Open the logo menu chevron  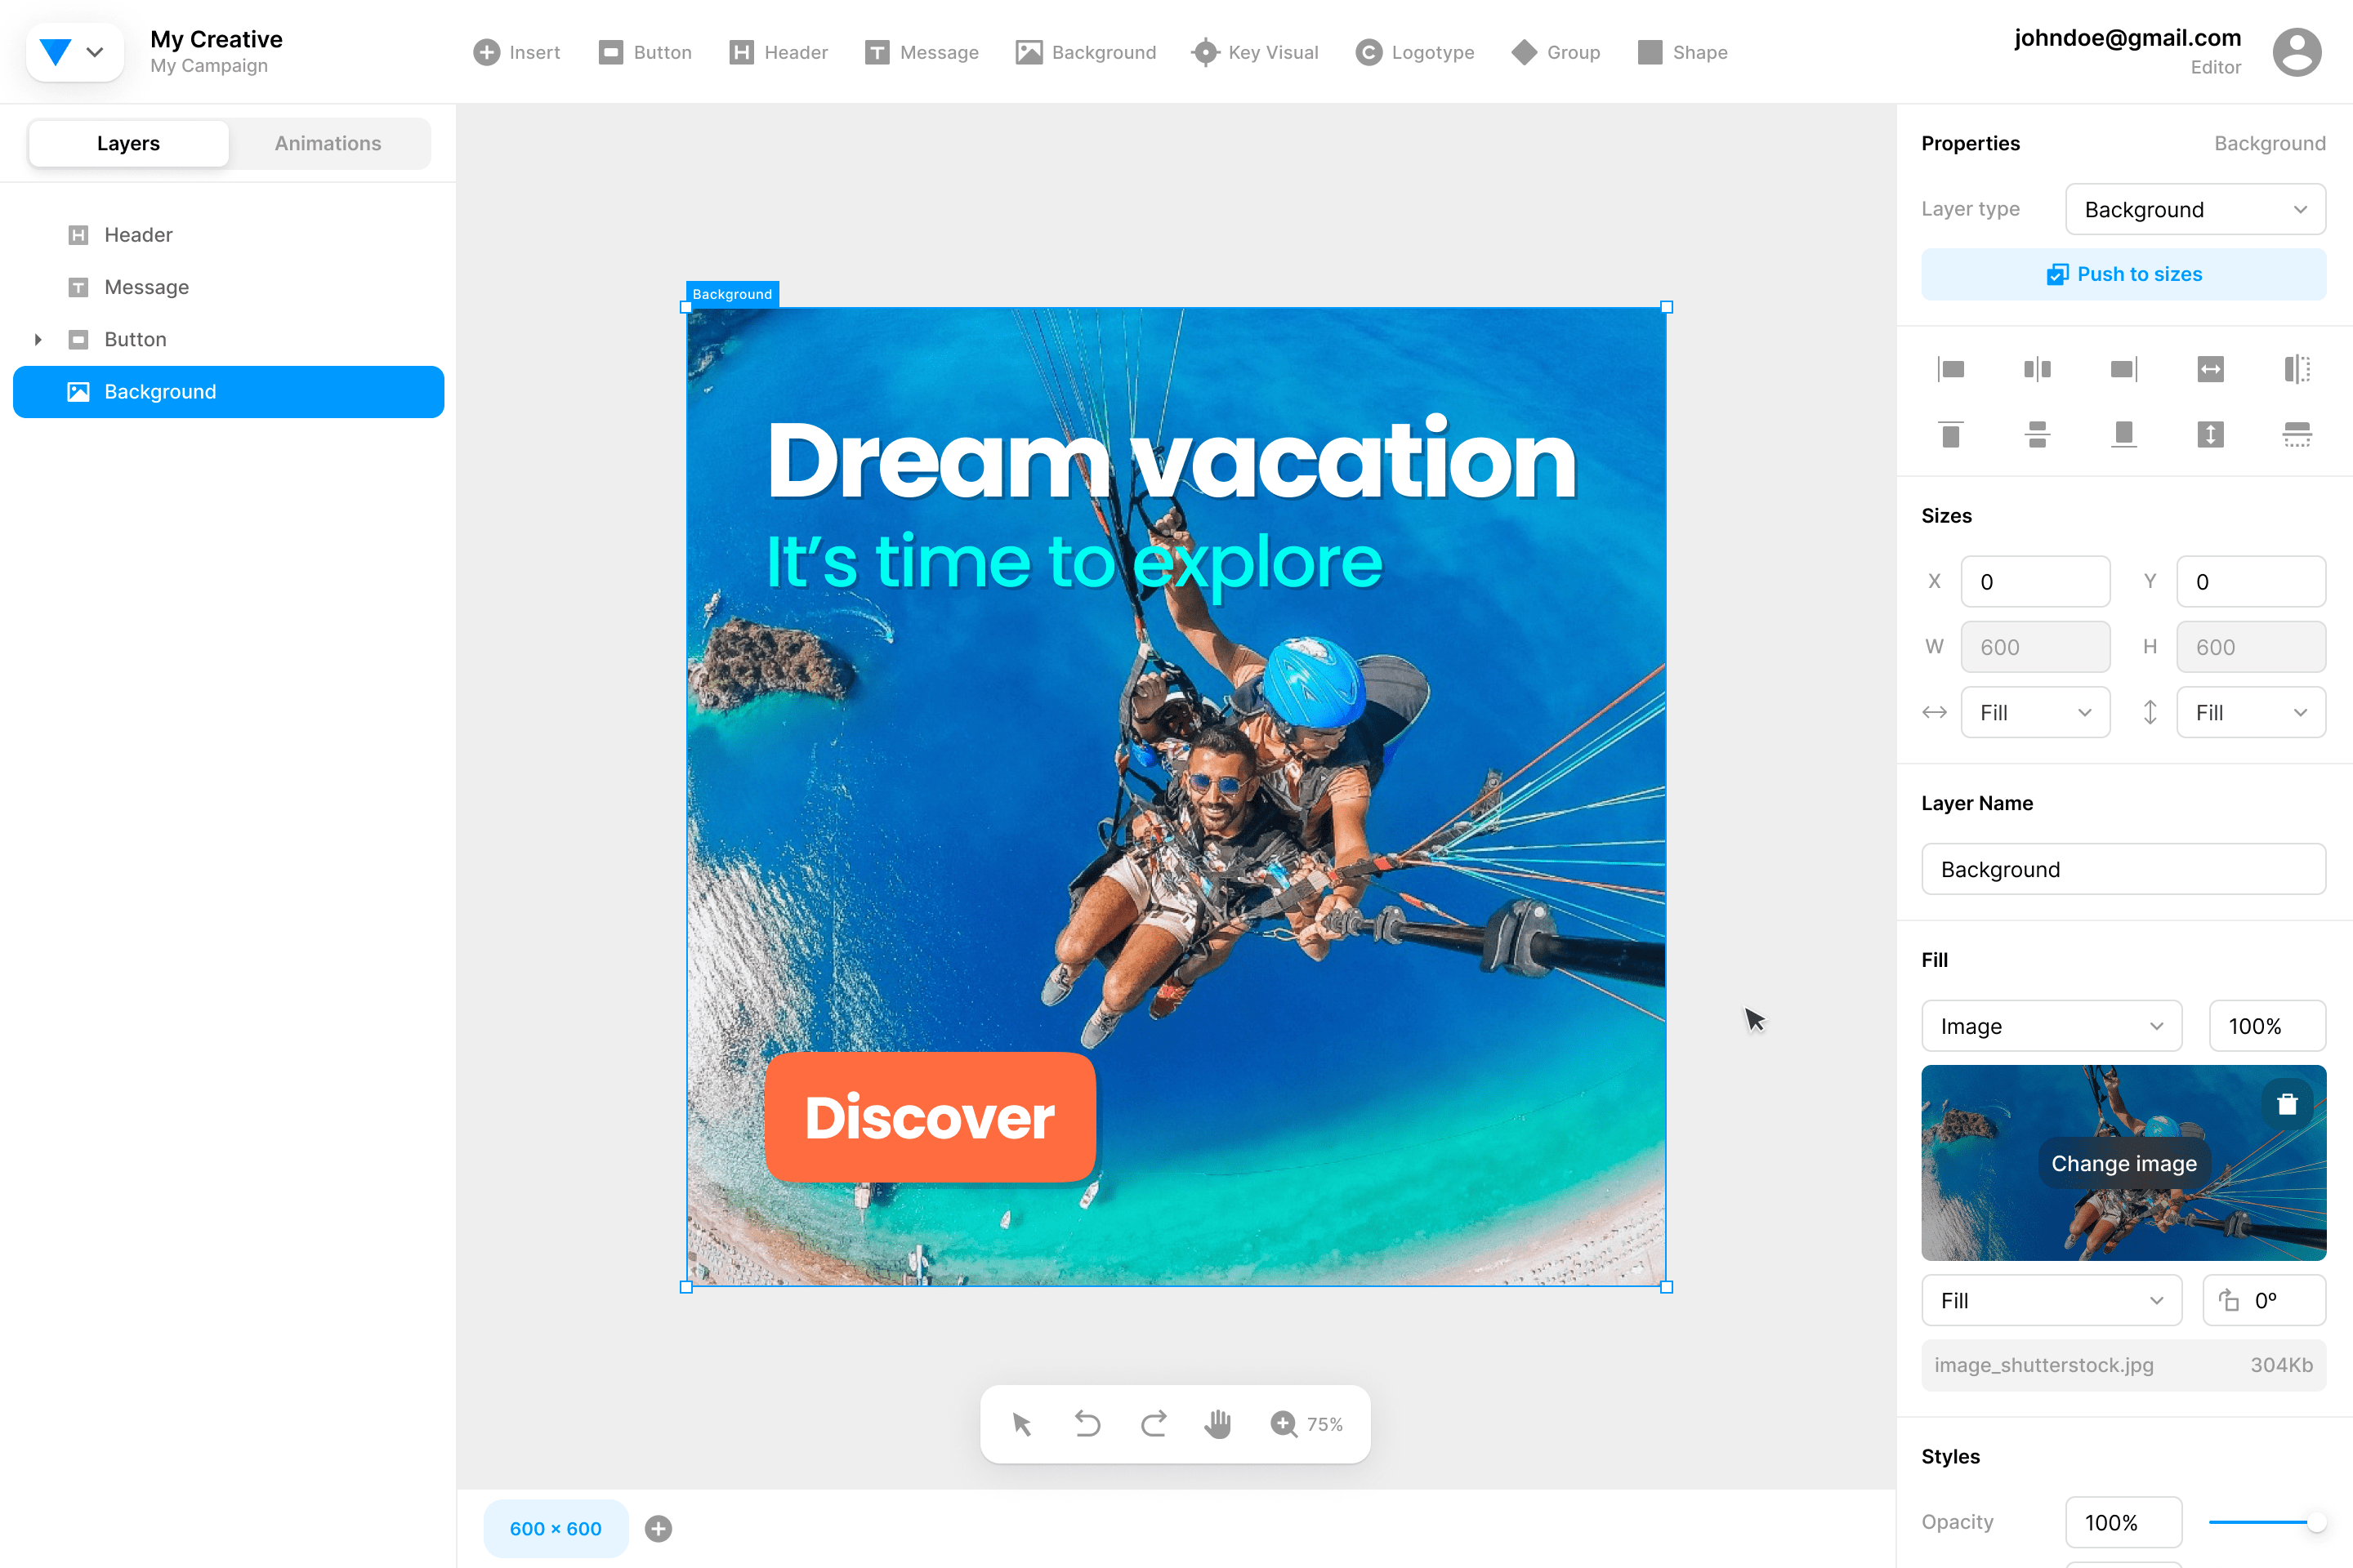pyautogui.click(x=95, y=52)
